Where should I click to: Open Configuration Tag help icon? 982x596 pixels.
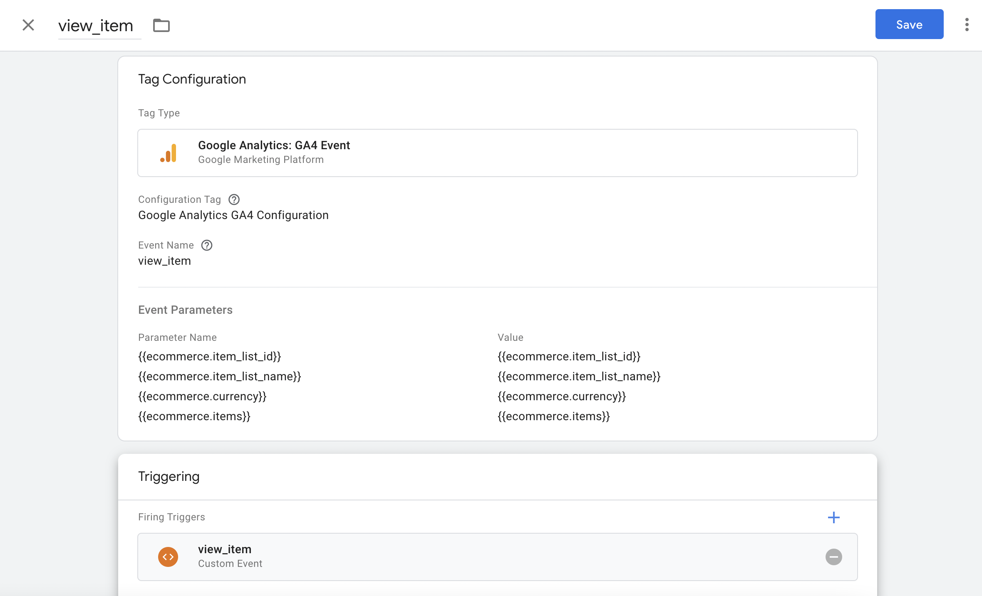click(234, 199)
